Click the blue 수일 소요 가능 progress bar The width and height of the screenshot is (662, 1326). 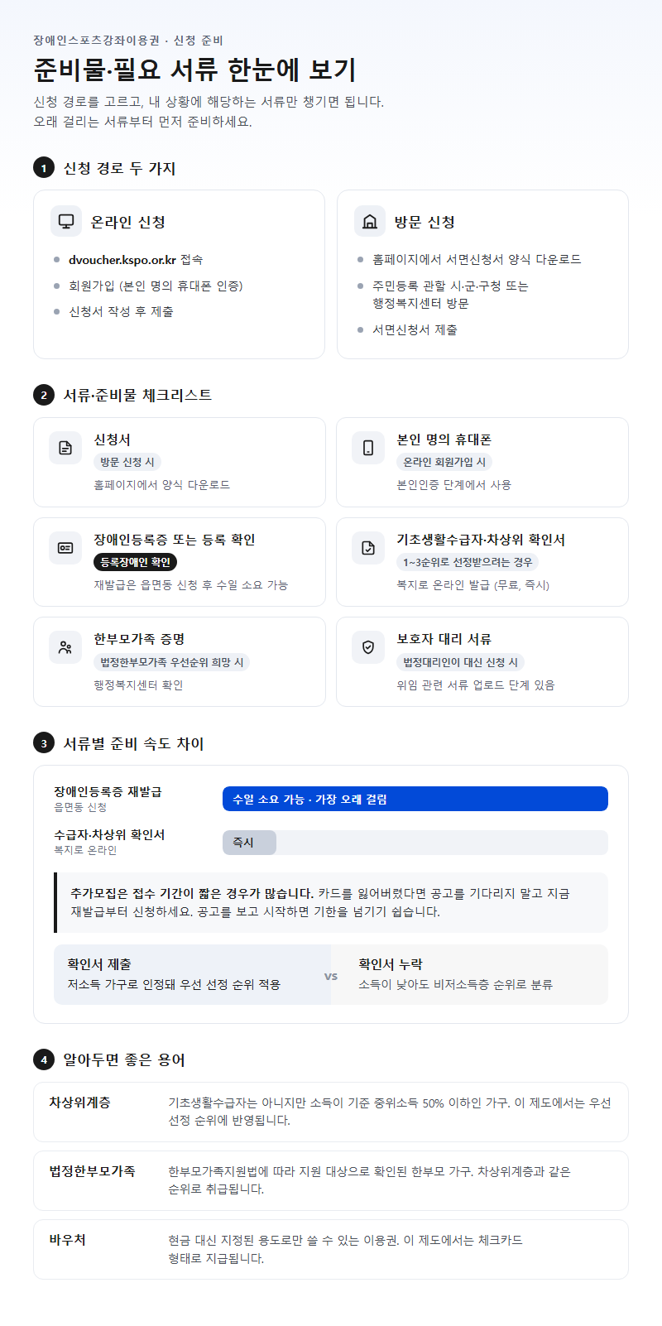(x=415, y=799)
